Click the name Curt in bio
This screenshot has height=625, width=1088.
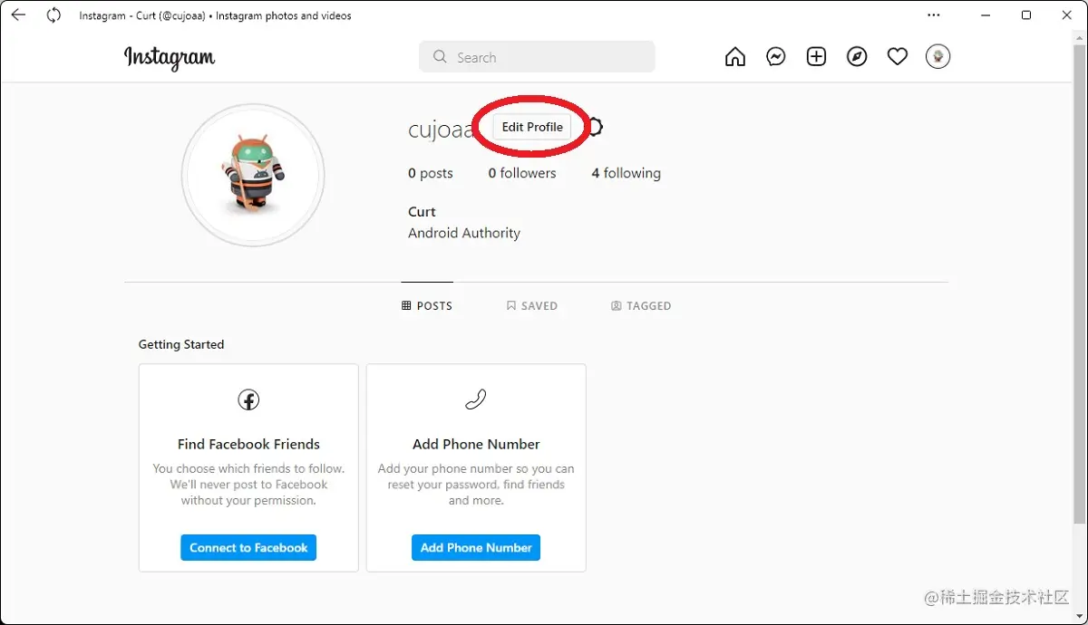422,211
